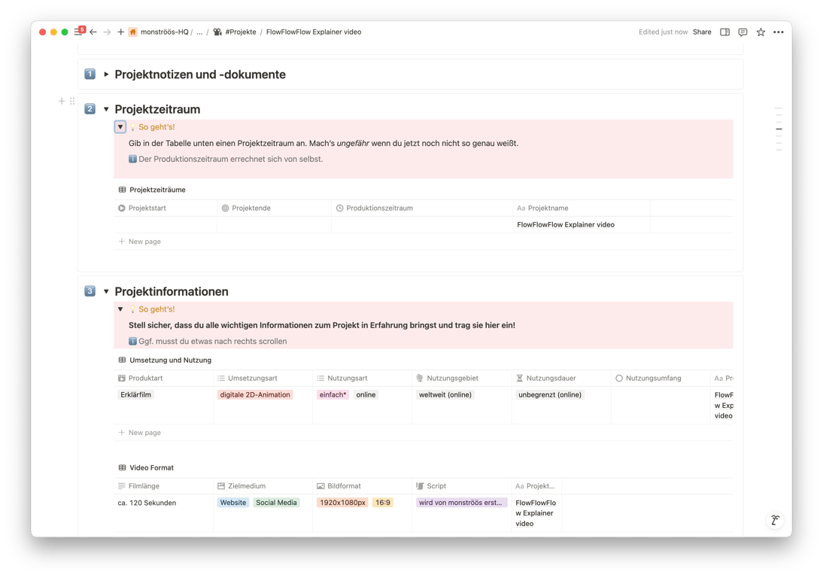Favorite this page with the star icon
Viewport: 823px width, 578px height.
click(x=761, y=32)
